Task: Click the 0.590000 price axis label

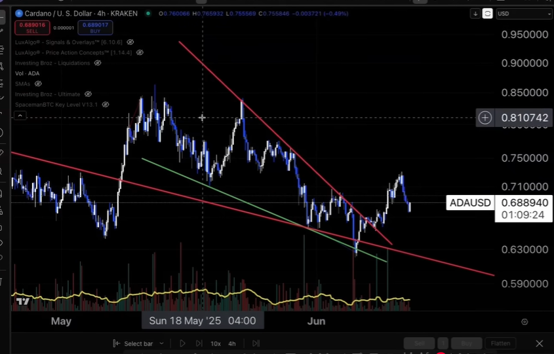Action: [x=524, y=283]
